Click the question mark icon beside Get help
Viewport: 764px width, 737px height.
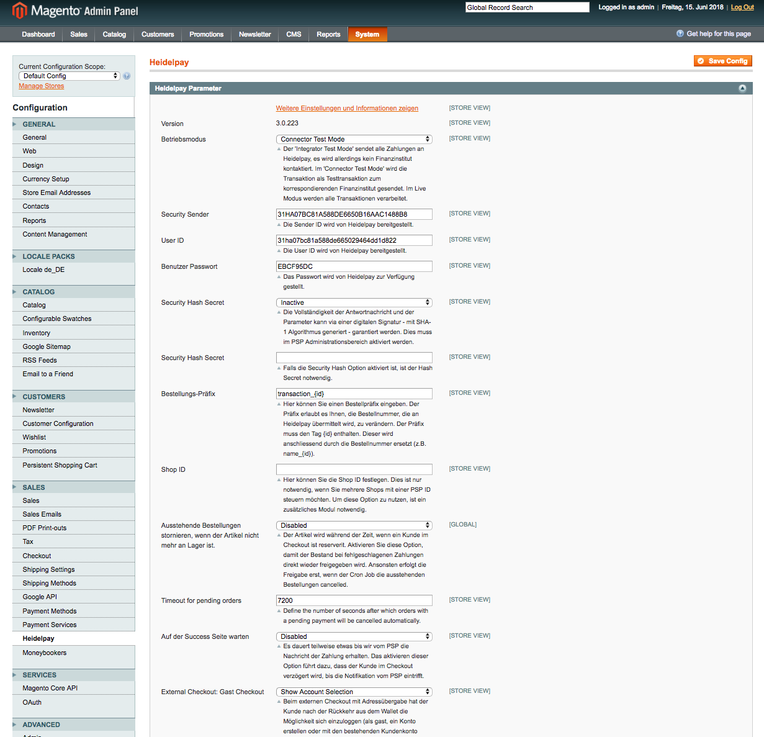point(680,34)
